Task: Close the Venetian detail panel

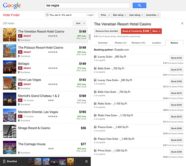Action: [182, 23]
